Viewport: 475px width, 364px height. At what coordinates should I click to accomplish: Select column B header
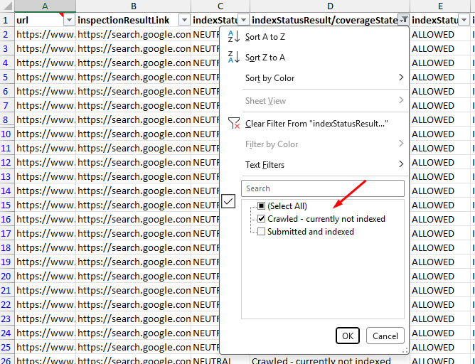(x=133, y=6)
